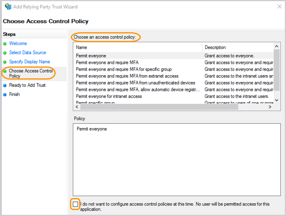This screenshot has width=286, height=216.
Task: Open the Specify Display Name step
Action: [29, 62]
